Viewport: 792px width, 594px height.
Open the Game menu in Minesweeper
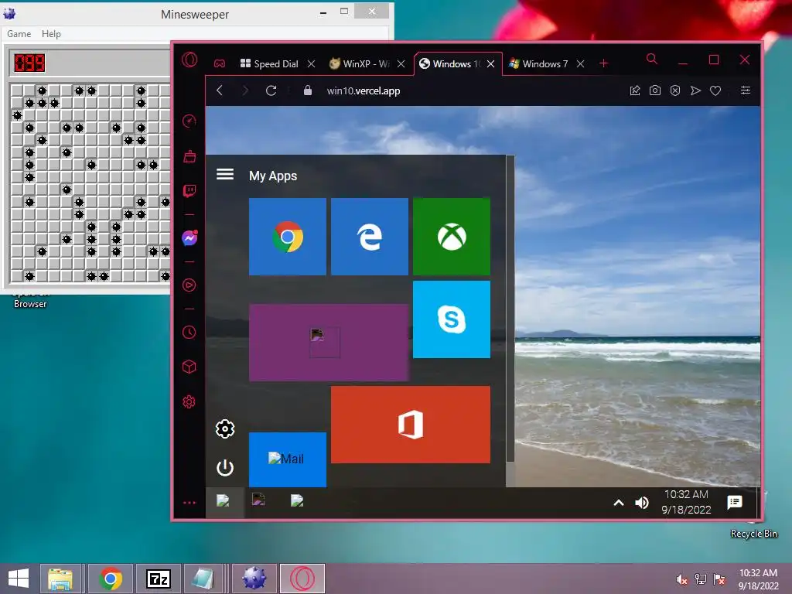[x=19, y=34]
